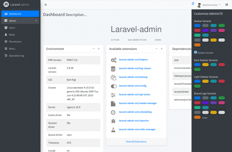This screenshot has height=152, width=232.
Task: Select the orange Navbar Variants swatch
Action: click(197, 45)
